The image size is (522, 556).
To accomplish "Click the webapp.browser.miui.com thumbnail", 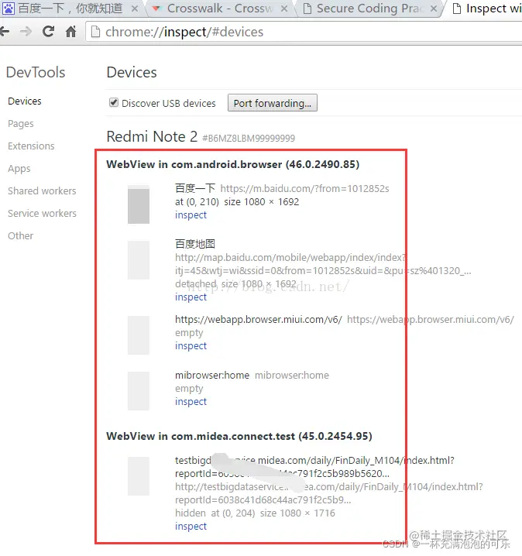I will (139, 335).
